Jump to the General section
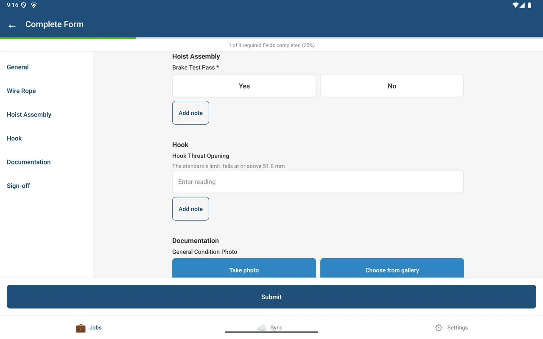Screen dimensions: 543x339 (18, 67)
